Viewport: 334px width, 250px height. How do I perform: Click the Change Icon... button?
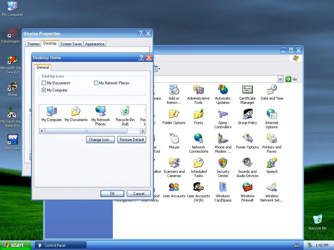[100, 140]
